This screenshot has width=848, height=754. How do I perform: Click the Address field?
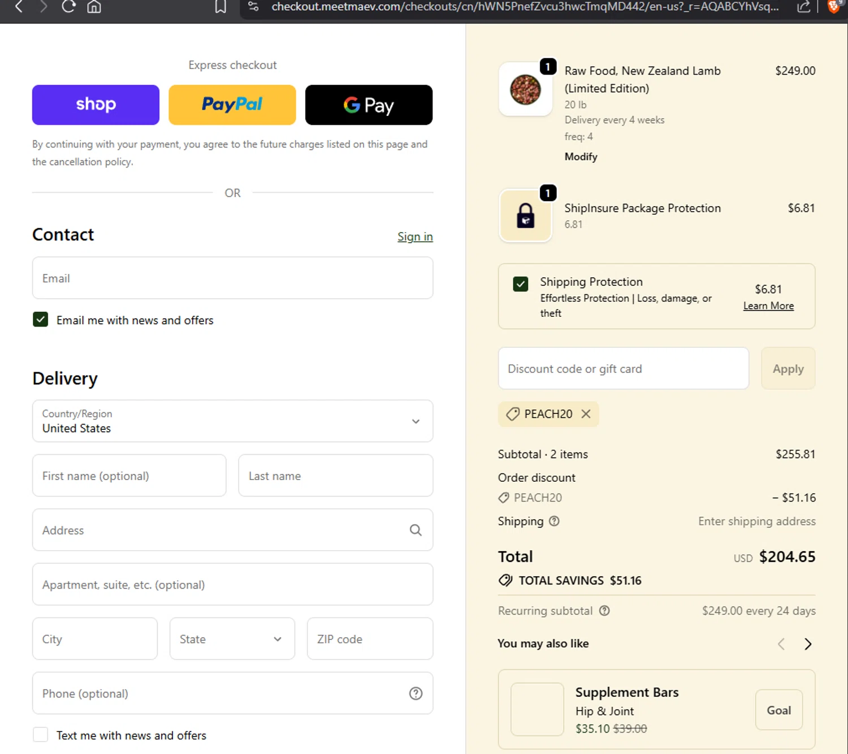point(232,530)
